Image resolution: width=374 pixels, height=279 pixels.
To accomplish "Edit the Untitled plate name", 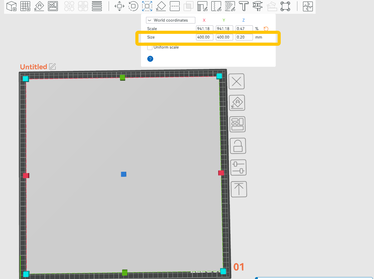I will click(x=52, y=66).
